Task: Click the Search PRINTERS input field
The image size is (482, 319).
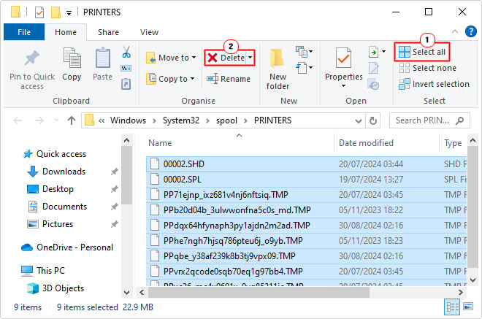Action: point(429,120)
